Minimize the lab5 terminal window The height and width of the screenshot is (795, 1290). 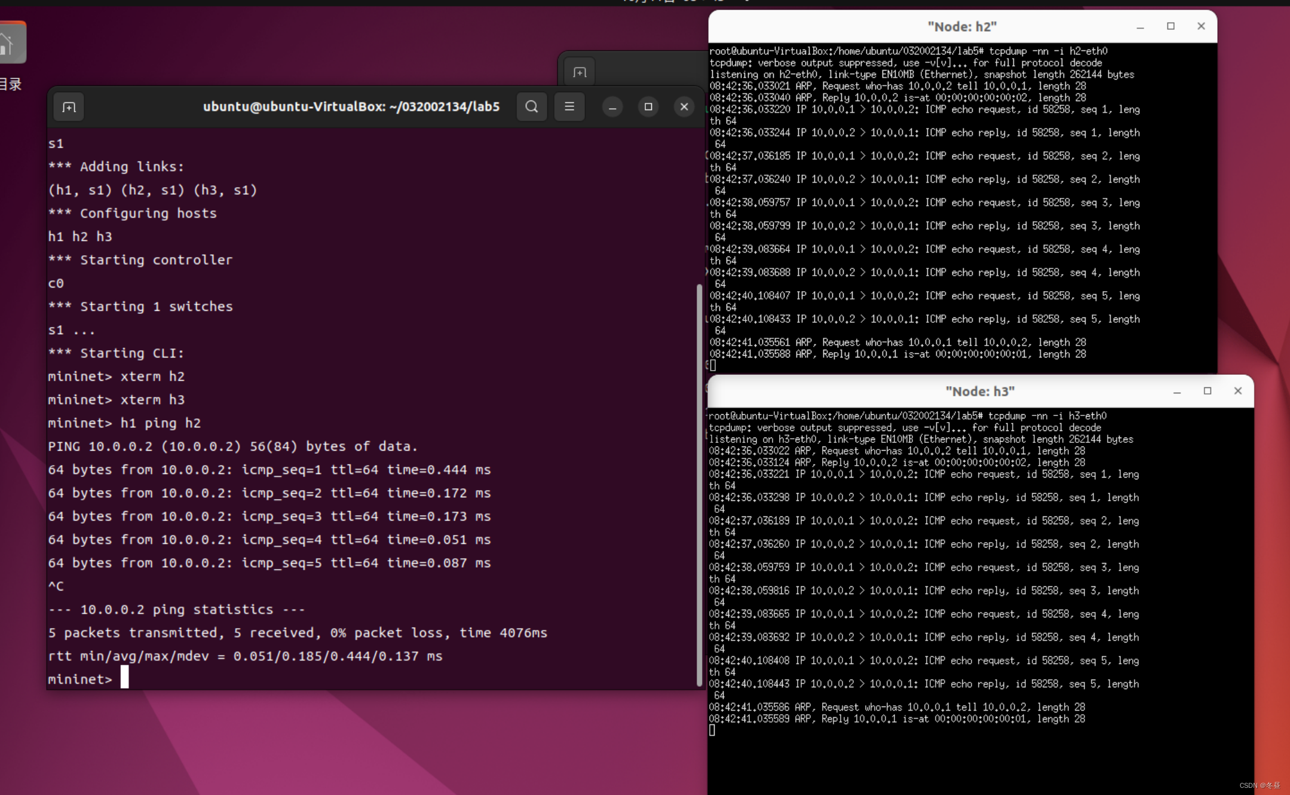point(612,107)
